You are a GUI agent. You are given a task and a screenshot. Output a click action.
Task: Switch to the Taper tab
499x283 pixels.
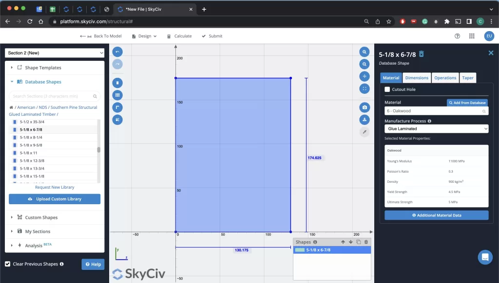coord(468,78)
